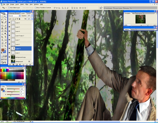Viewport: 158px width, 123px height.
Task: Select the Lasso tool
Action: pyautogui.click(x=2, y=19)
